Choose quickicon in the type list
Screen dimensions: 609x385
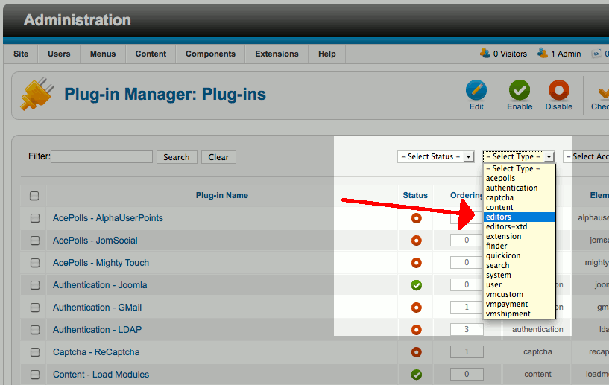point(520,255)
